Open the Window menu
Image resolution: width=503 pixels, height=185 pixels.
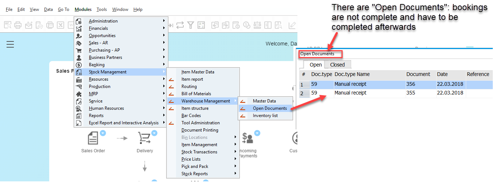[120, 9]
